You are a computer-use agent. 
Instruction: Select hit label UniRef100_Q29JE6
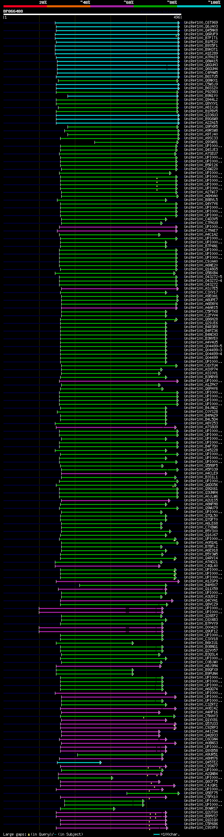pyautogui.click(x=201, y=323)
